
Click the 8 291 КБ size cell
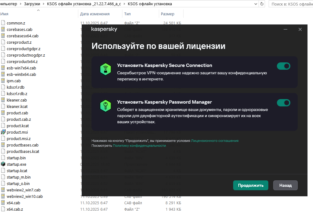point(173,203)
